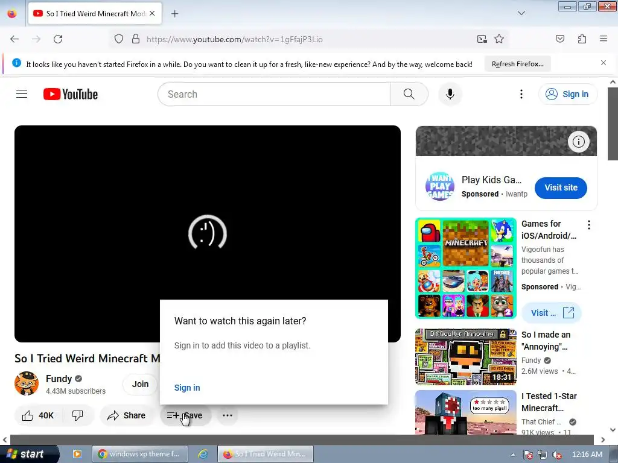Switch to the Chrome windows xp theme taskbar item
The width and height of the screenshot is (618, 463).
(x=139, y=454)
